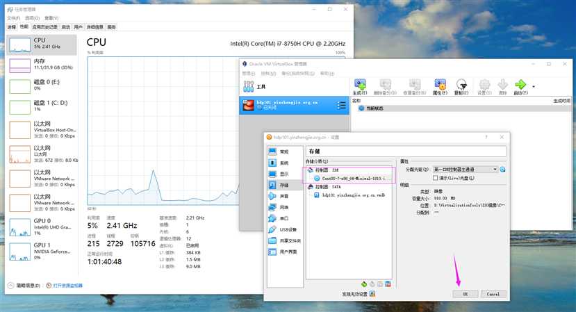
Task: Click 简略信息(D) fewer details toggle in Task Manager
Action: 24,286
